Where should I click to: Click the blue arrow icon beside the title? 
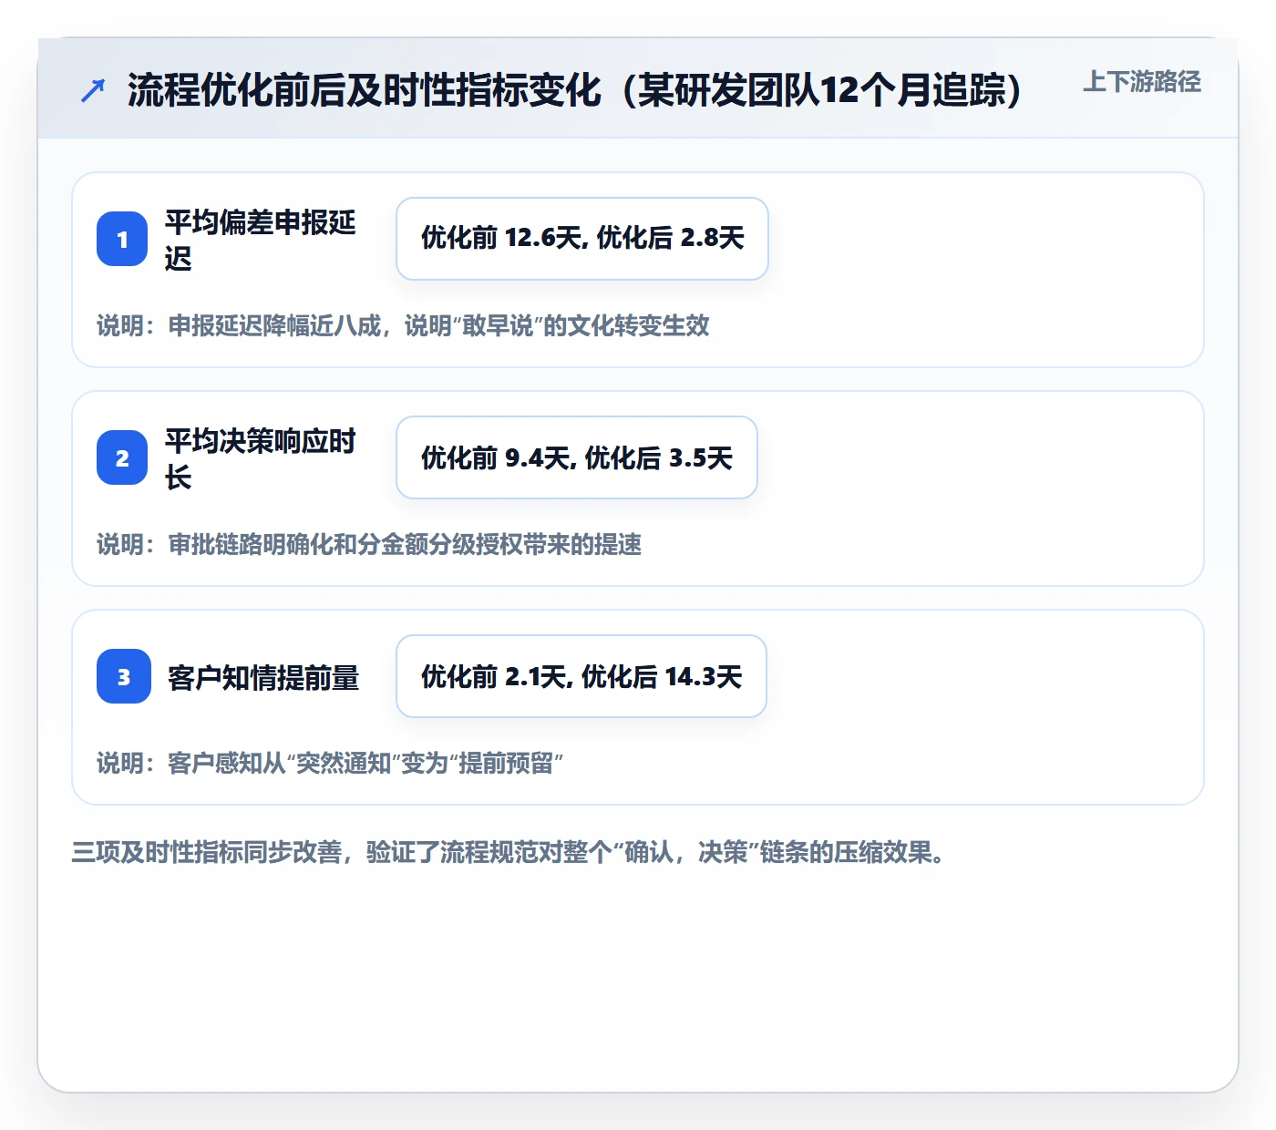click(x=93, y=90)
